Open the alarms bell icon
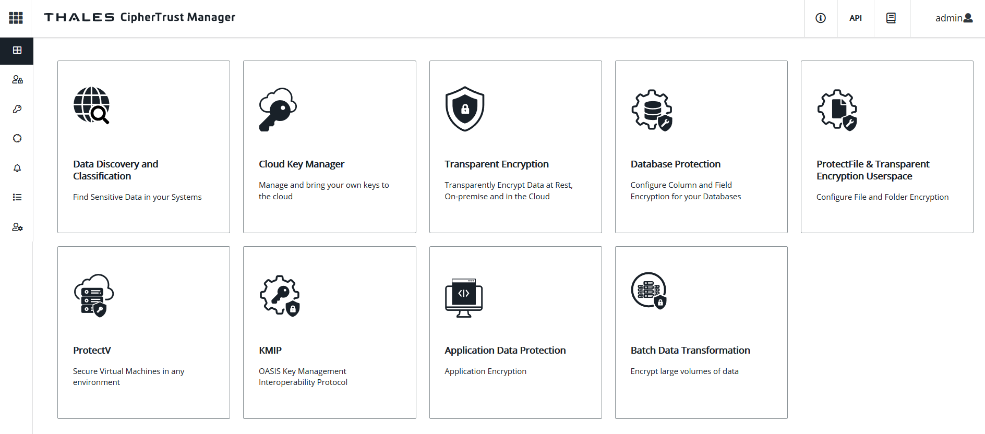This screenshot has width=985, height=434. [x=17, y=168]
